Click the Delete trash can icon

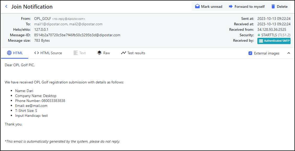[273, 7]
